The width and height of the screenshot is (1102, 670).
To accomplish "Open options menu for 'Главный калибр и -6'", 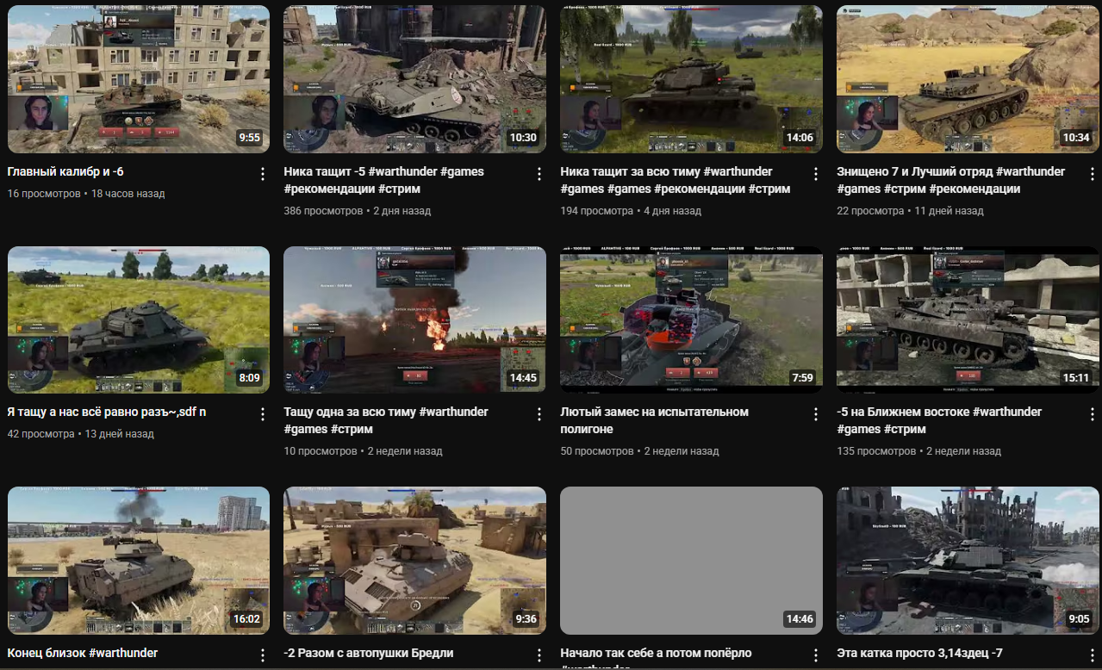I will 263,174.
